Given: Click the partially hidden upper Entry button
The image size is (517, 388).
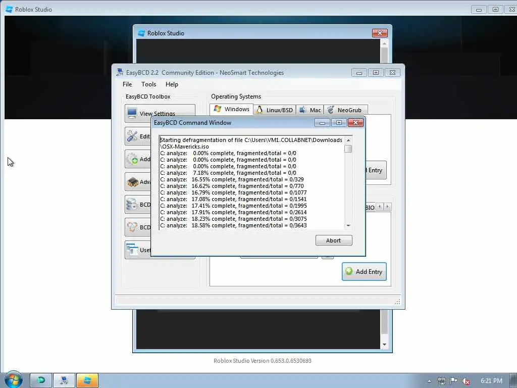Looking at the screenshot, I should 376,170.
